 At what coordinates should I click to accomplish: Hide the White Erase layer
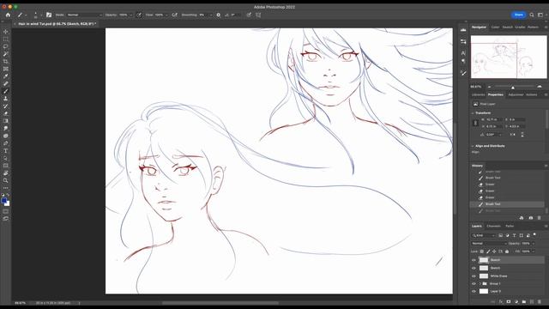point(474,276)
